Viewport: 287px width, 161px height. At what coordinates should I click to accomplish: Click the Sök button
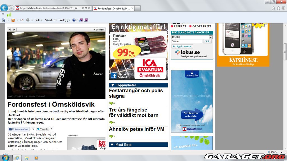click(207, 41)
